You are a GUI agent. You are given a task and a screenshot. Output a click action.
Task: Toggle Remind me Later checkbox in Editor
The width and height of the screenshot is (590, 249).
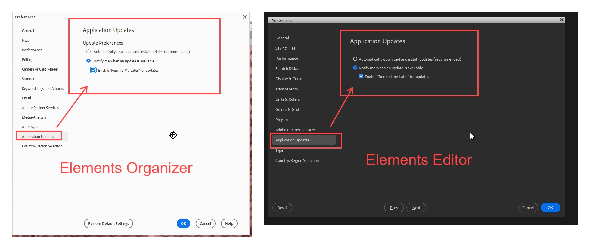[x=361, y=77]
